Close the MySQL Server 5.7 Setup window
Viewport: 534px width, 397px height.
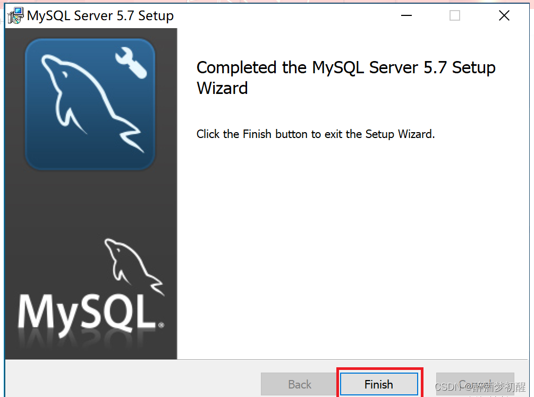504,15
